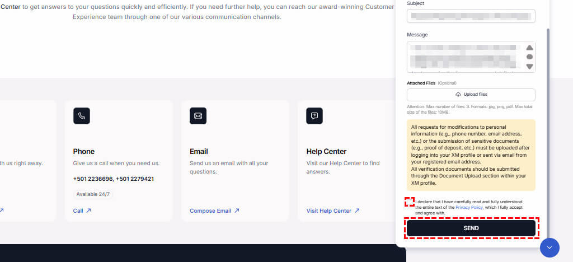Viewport: 573px width, 262px height.
Task: Click the Available 24/7 badge
Action: (93, 194)
